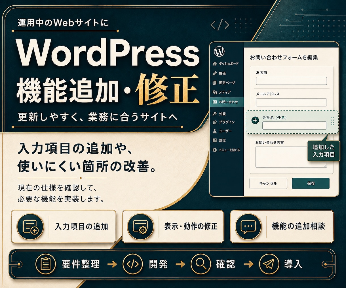
Task: Click the brush icon beside 外観
Action: click(215, 114)
